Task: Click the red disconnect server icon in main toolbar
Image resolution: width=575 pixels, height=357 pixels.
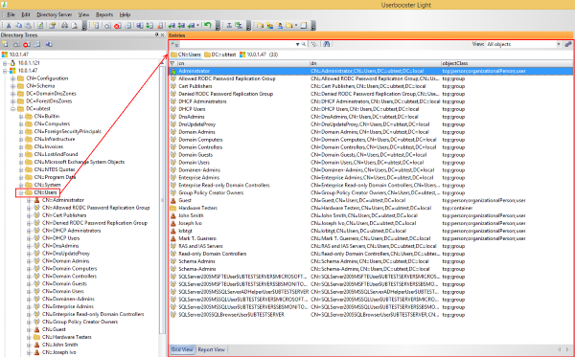Action: [117, 26]
